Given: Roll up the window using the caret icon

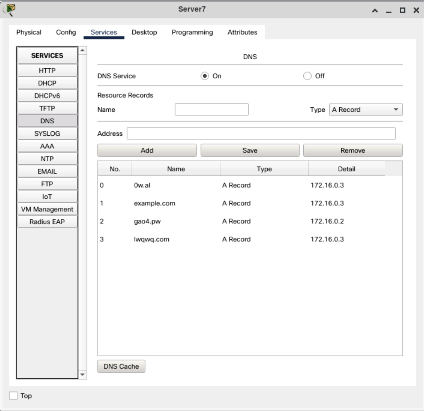Looking at the screenshot, I should [x=375, y=10].
